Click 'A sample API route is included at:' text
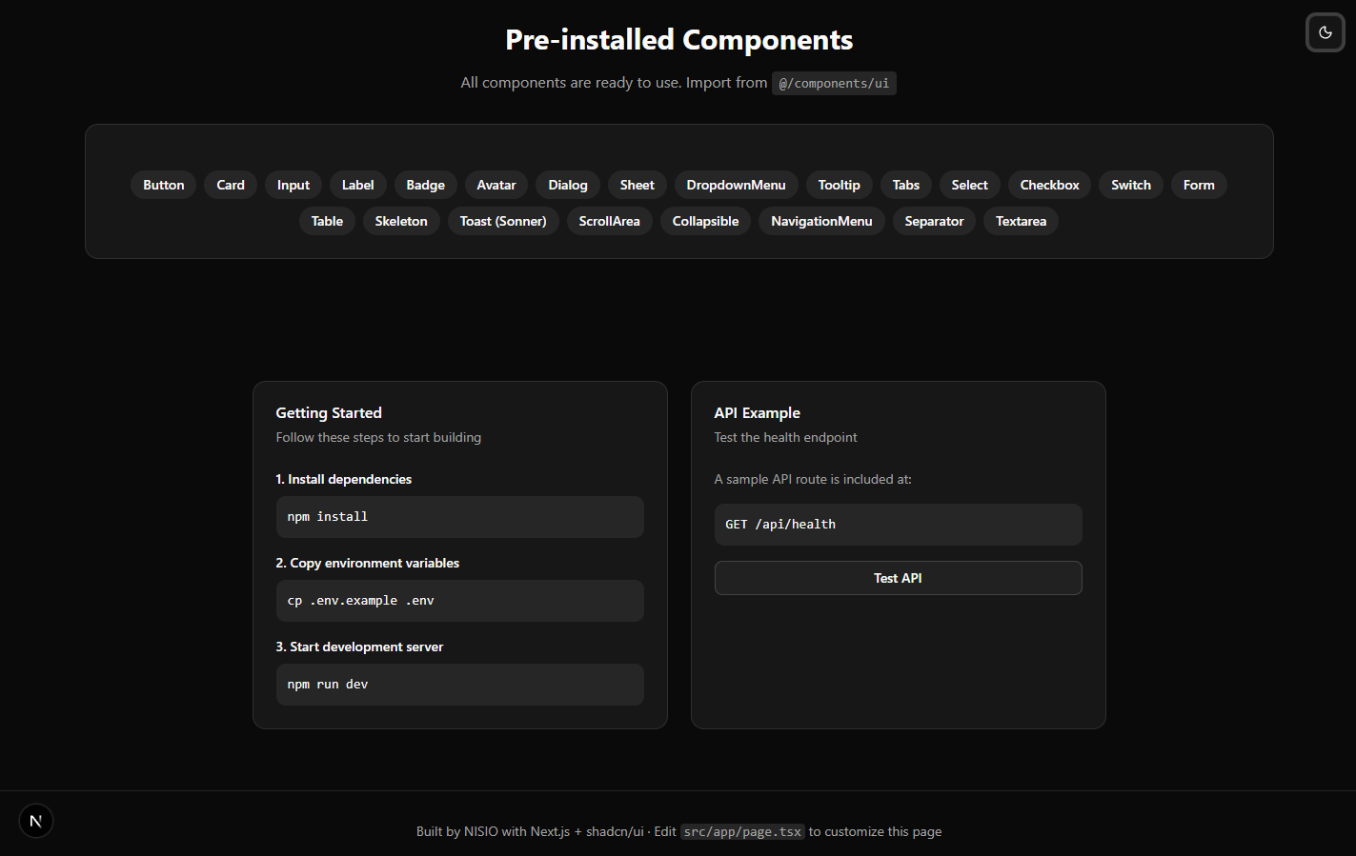 [x=813, y=479]
